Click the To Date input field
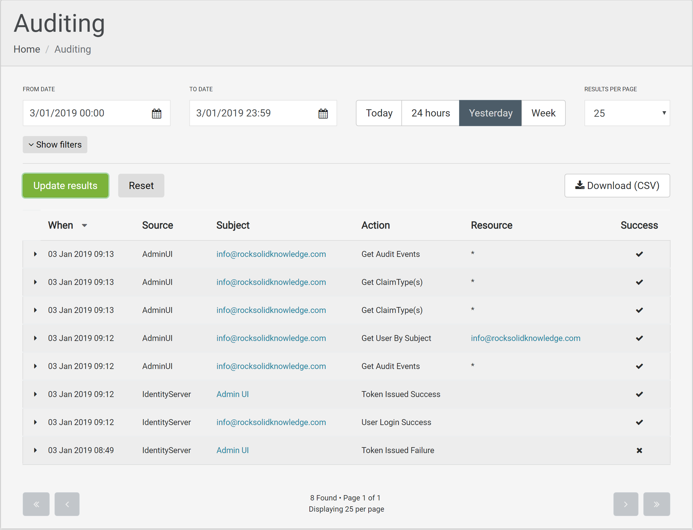 pos(263,113)
